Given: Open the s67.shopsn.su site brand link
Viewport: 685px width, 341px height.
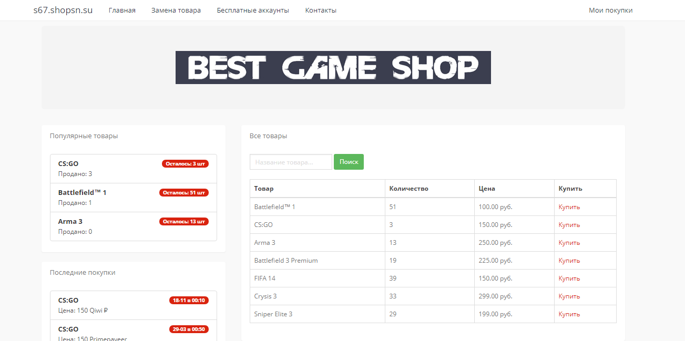Looking at the screenshot, I should click(x=63, y=10).
